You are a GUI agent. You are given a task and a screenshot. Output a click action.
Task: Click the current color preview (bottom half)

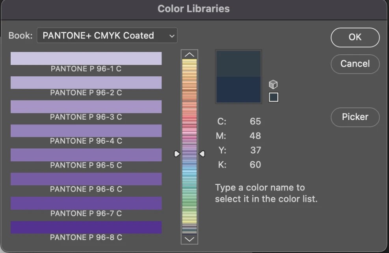pyautogui.click(x=238, y=89)
